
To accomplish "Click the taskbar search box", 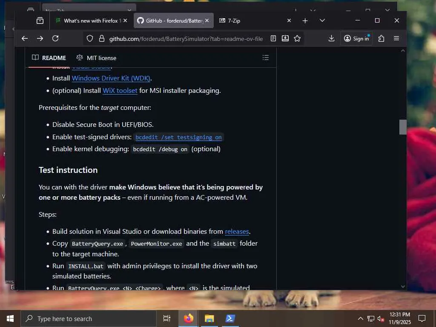I will click(x=88, y=318).
